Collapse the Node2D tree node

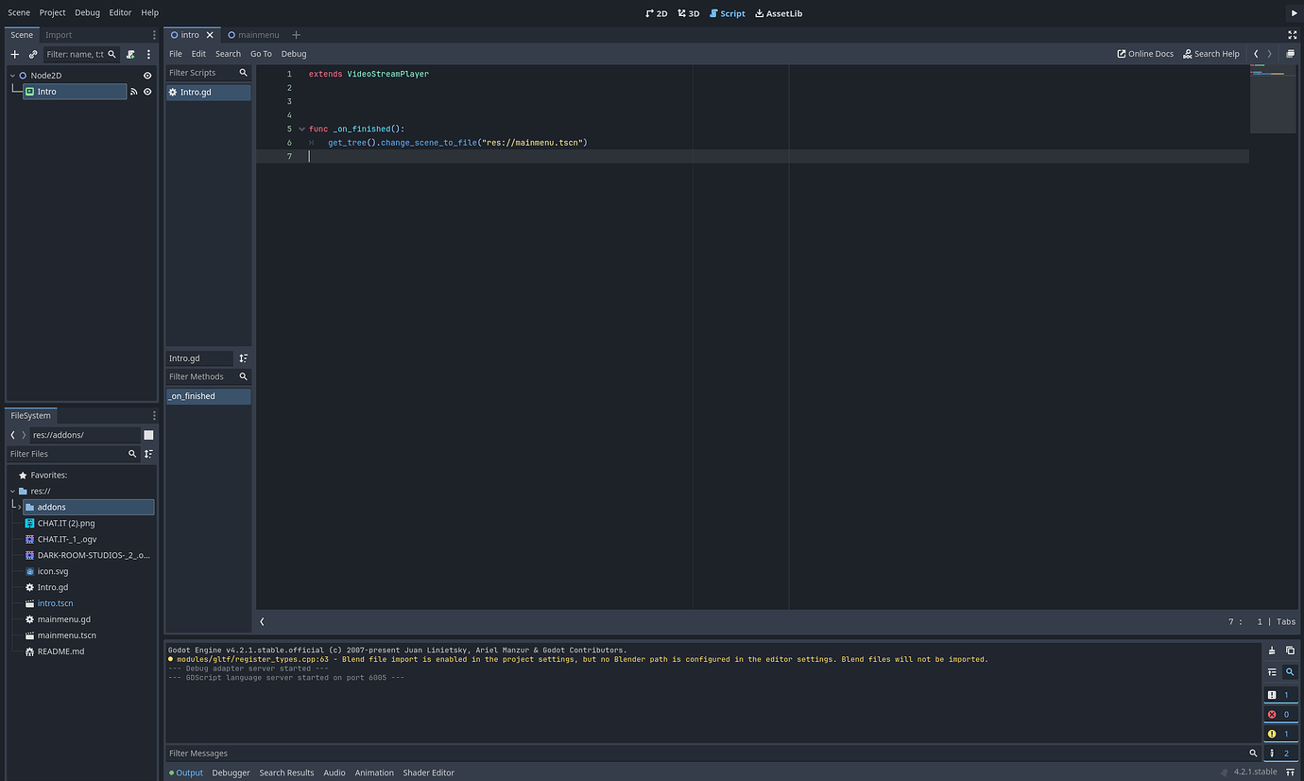pos(12,76)
